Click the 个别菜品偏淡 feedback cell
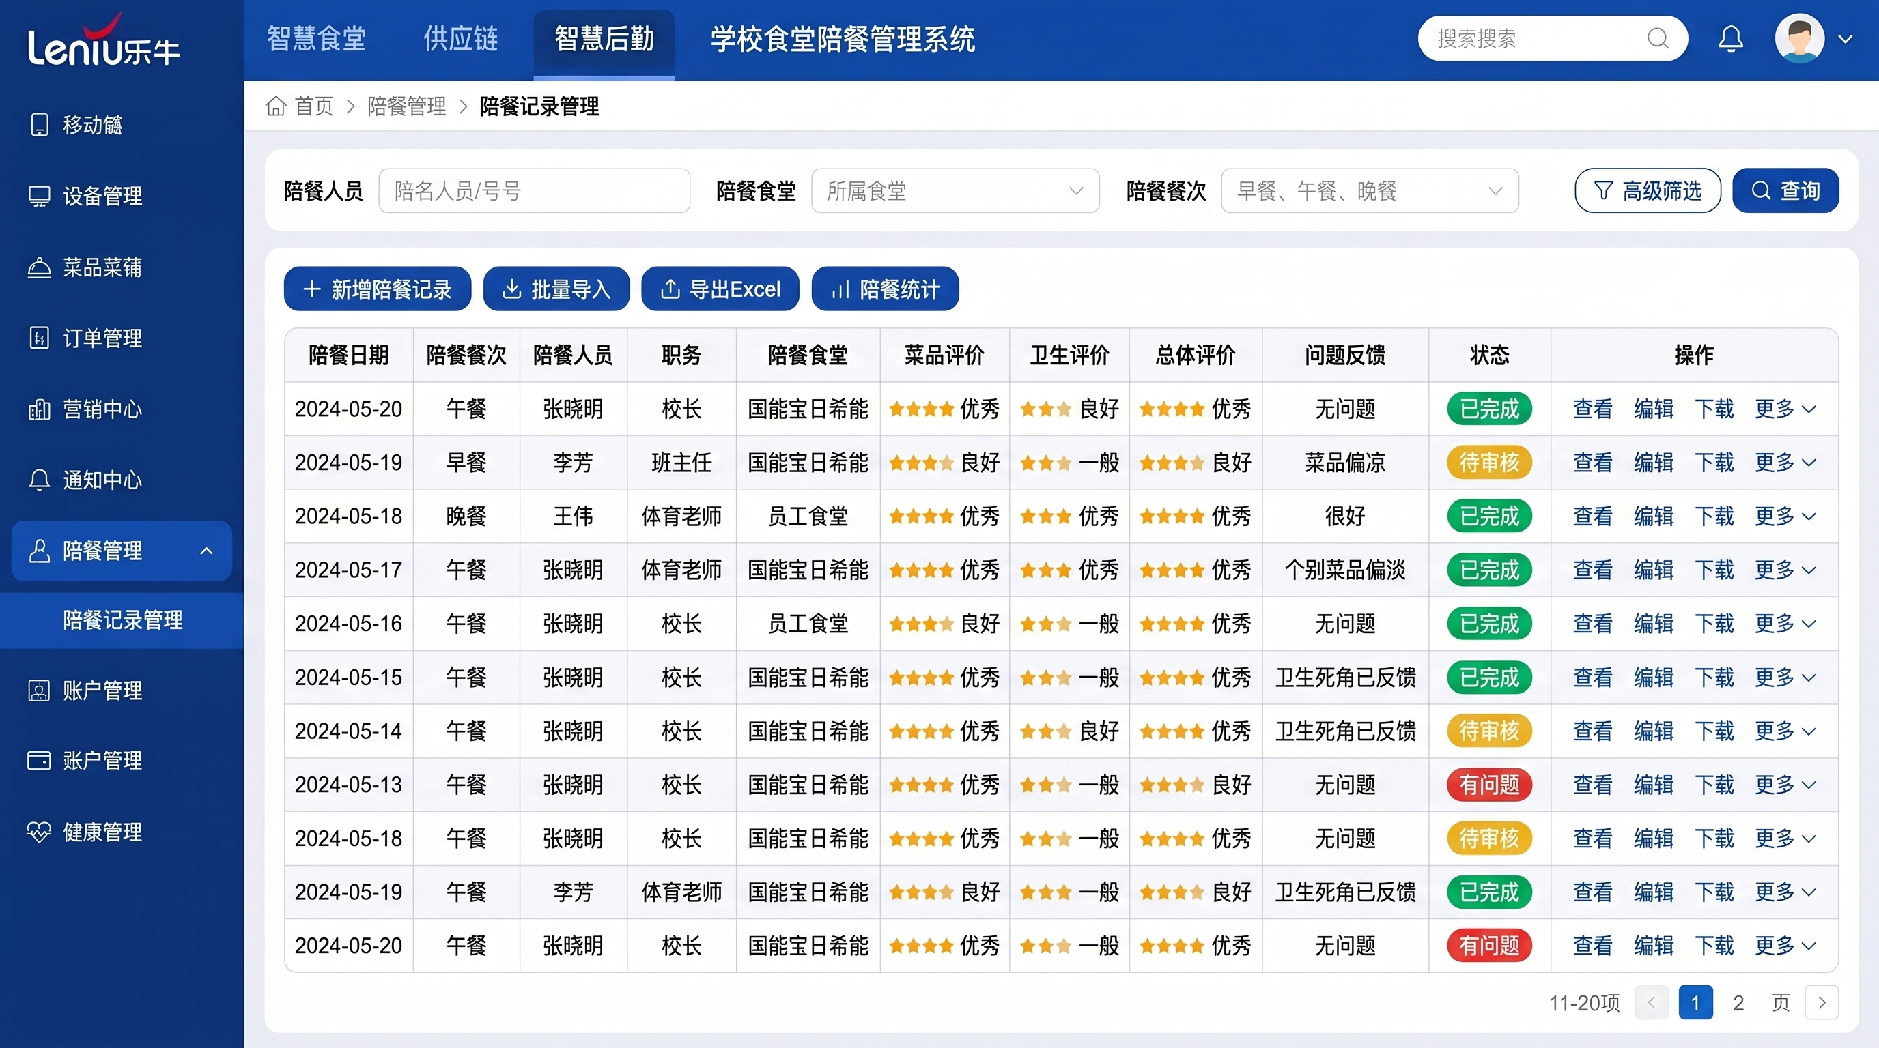 1344,570
